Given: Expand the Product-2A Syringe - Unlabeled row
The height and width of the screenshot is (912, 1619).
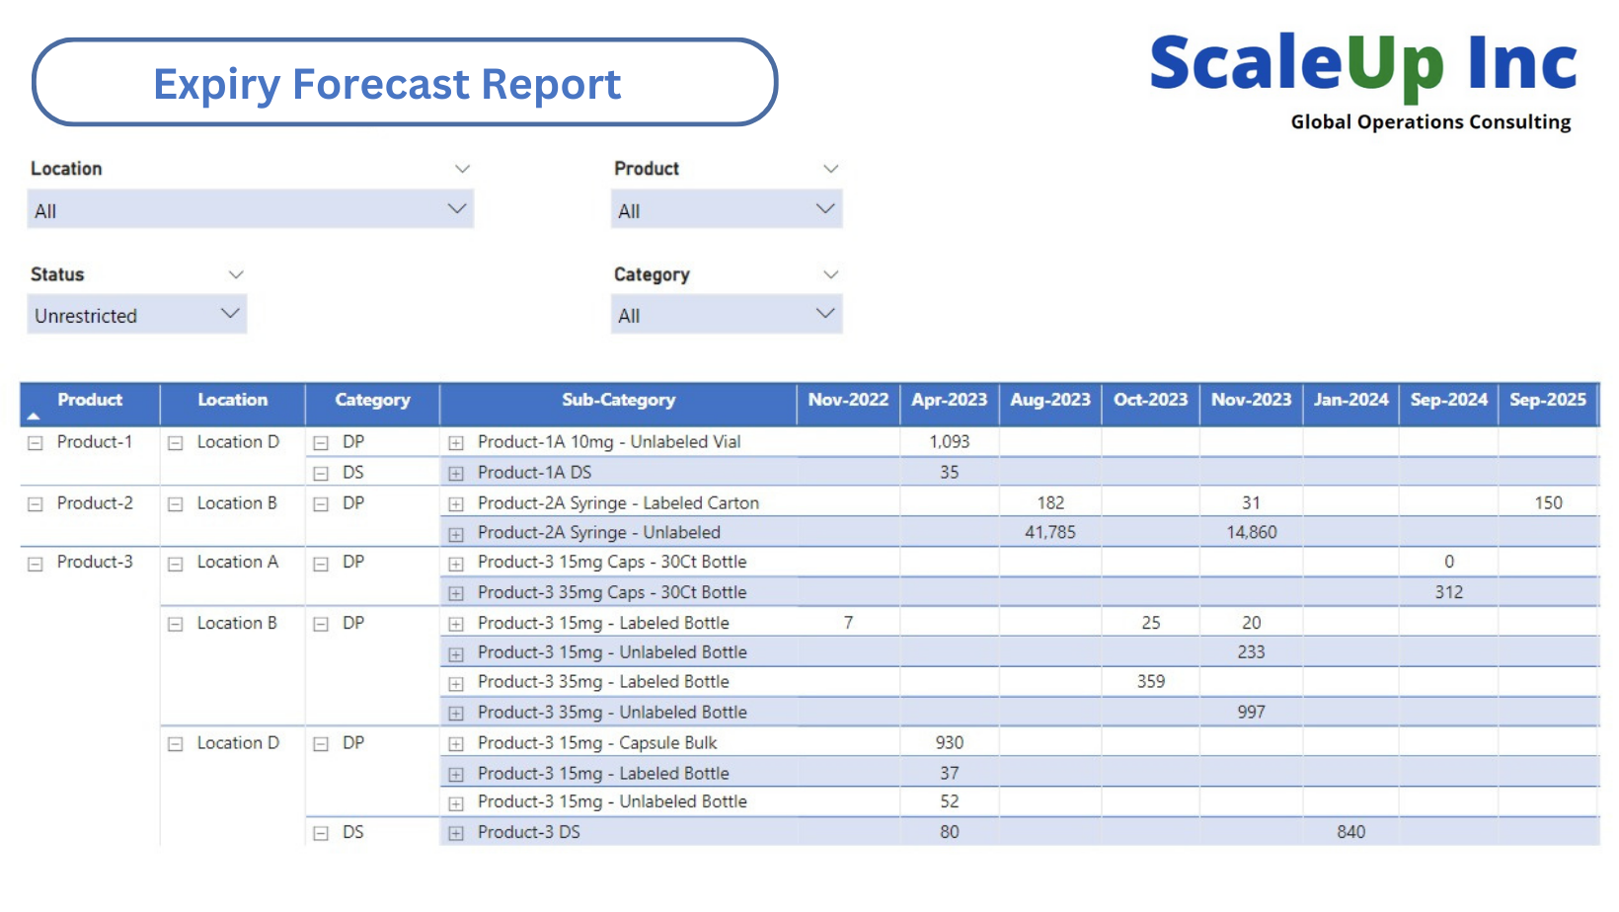Looking at the screenshot, I should (x=456, y=532).
